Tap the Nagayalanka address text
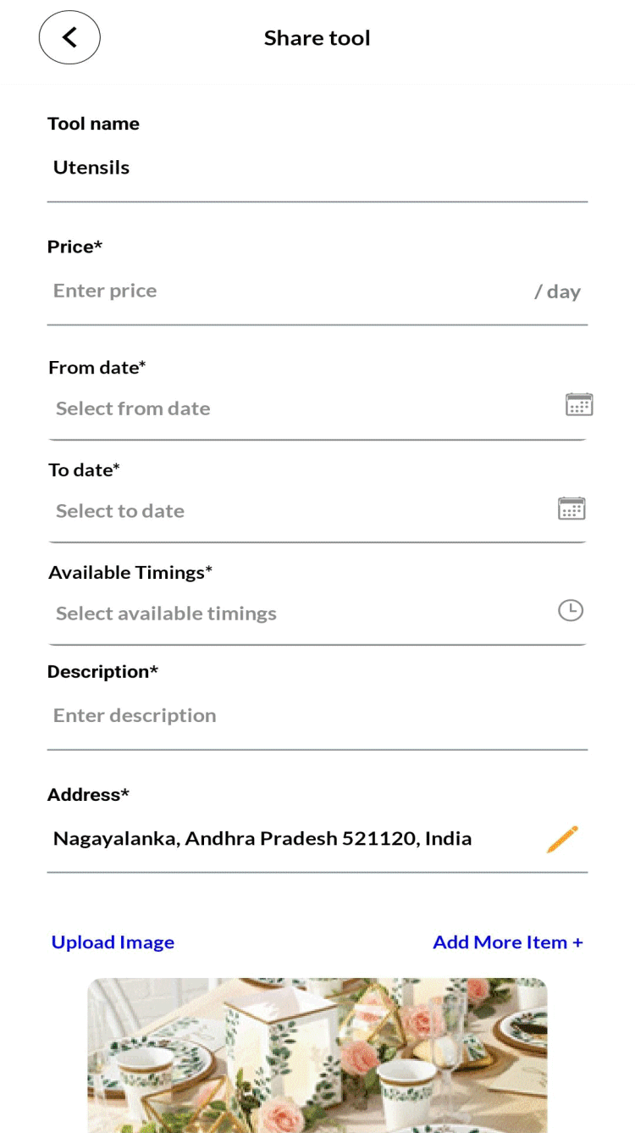Viewport: 635px width, 1133px height. tap(262, 839)
